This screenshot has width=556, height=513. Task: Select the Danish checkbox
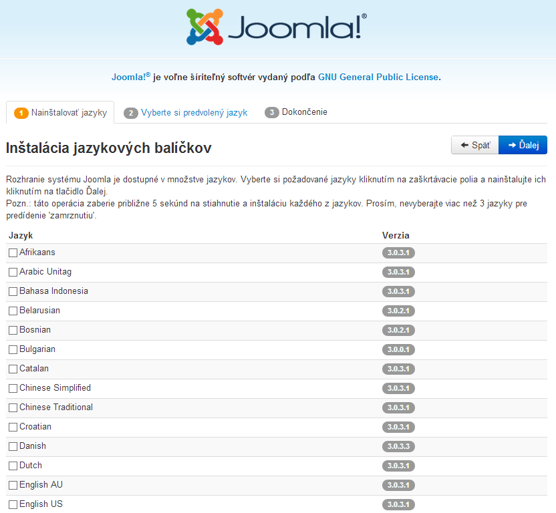pos(13,446)
